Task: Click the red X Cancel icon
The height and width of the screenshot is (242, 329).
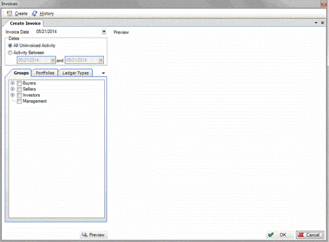Action: coord(301,235)
